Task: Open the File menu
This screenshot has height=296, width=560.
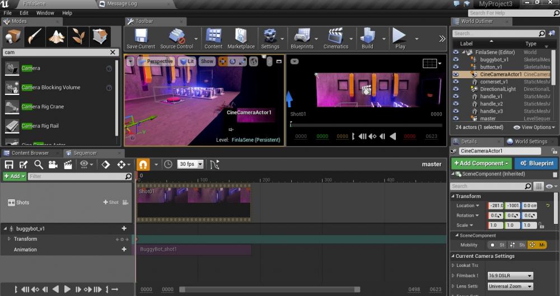Action: [x=7, y=13]
